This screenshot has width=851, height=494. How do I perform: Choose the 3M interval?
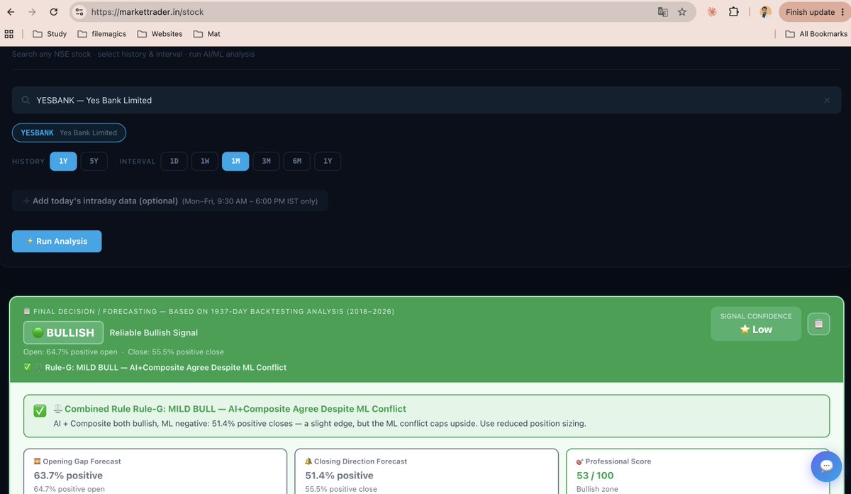(266, 161)
